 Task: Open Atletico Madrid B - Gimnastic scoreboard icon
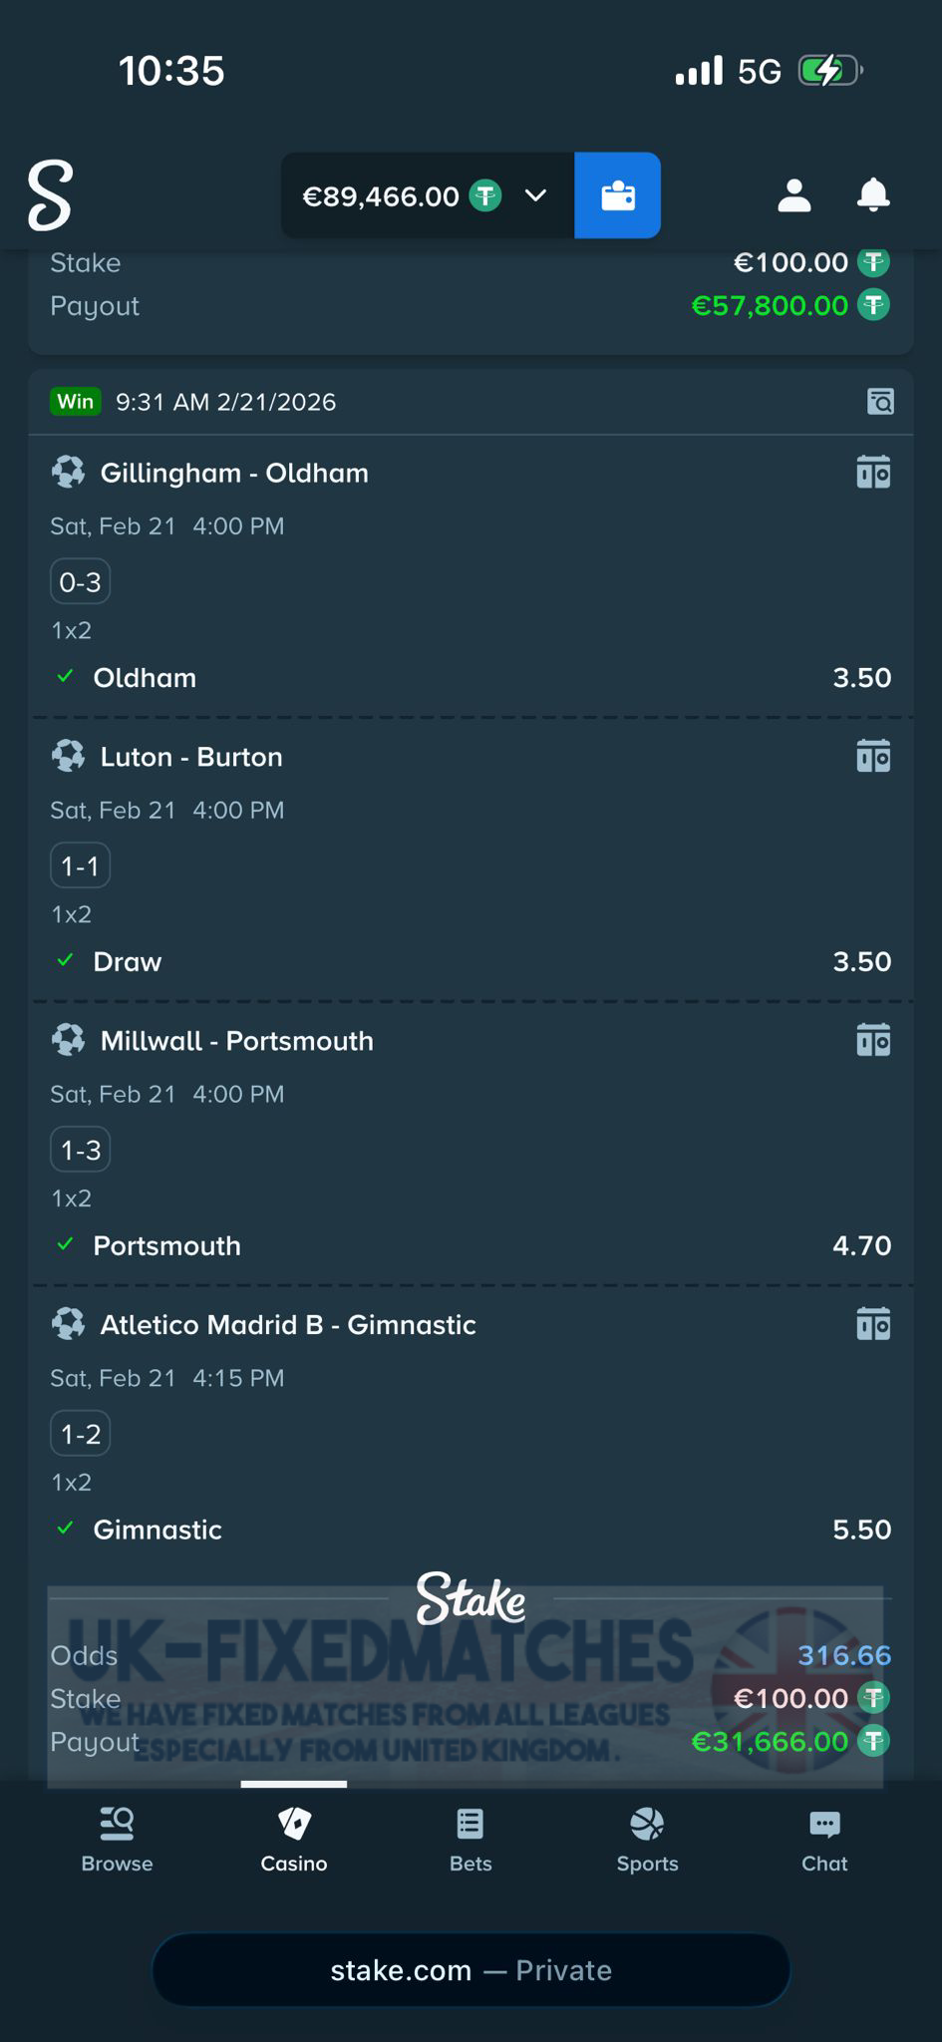[x=873, y=1325]
